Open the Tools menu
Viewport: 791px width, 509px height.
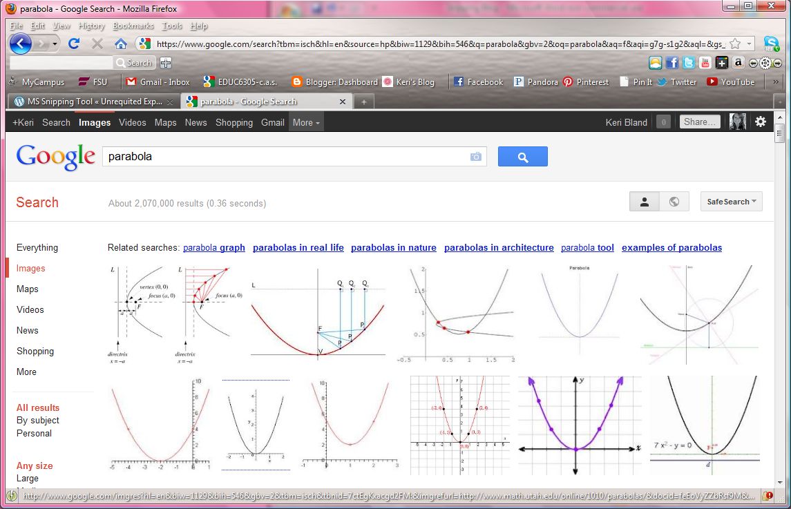(x=172, y=26)
